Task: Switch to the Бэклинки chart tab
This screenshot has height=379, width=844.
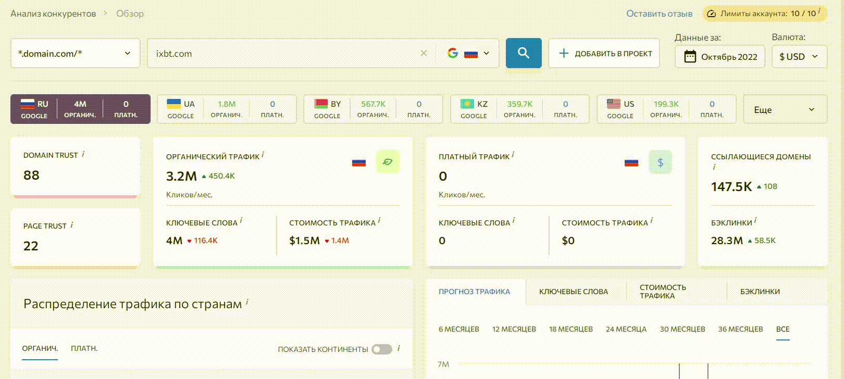Action: (760, 292)
